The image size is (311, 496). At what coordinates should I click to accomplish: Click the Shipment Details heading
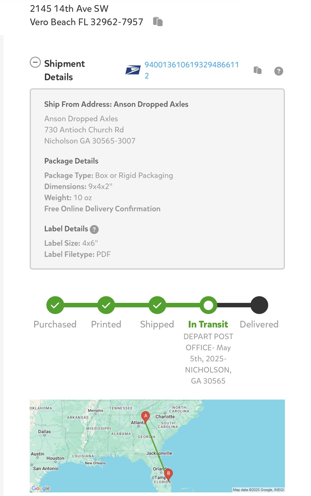tap(64, 70)
